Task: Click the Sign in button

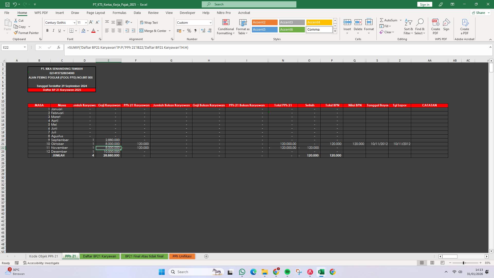Action: coord(424,4)
